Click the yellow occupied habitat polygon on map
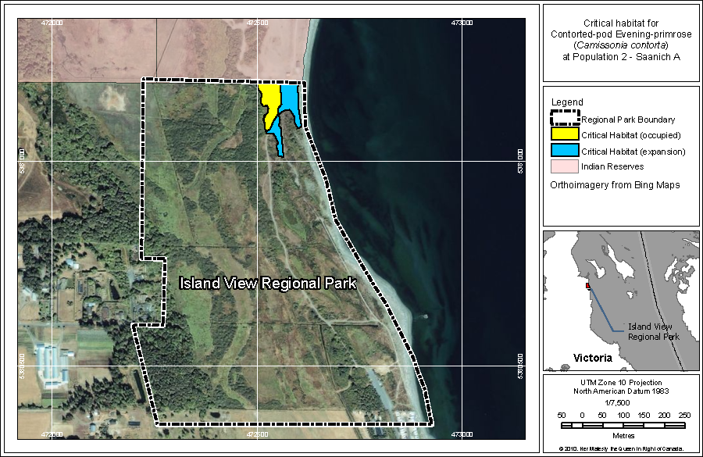Viewport: 703px width, 457px height. [x=269, y=102]
